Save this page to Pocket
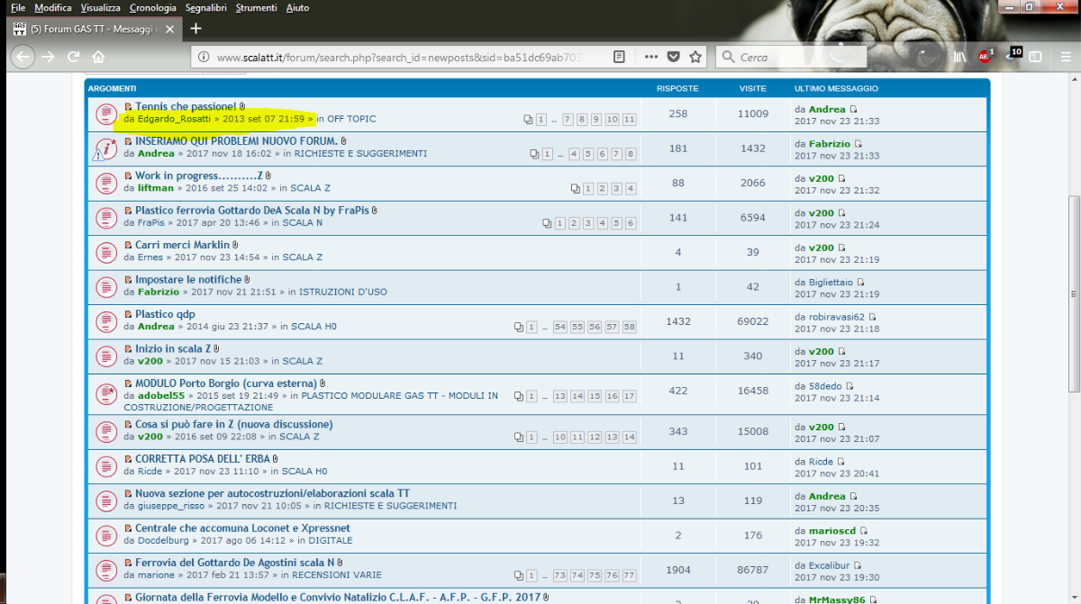Viewport: 1081px width, 604px height. [x=673, y=57]
